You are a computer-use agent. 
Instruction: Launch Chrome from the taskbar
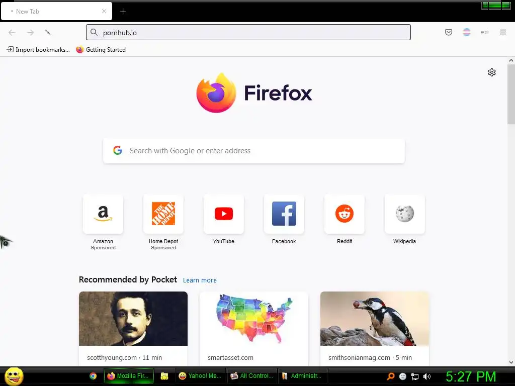click(93, 376)
